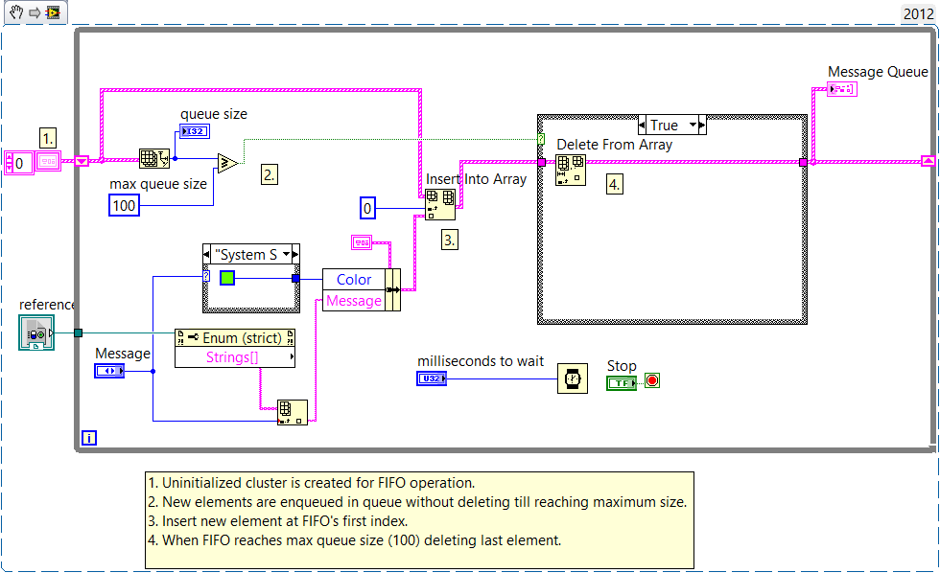Click the hand scroll tool in the toolbar
Screen dimensions: 940x573
click(x=16, y=11)
